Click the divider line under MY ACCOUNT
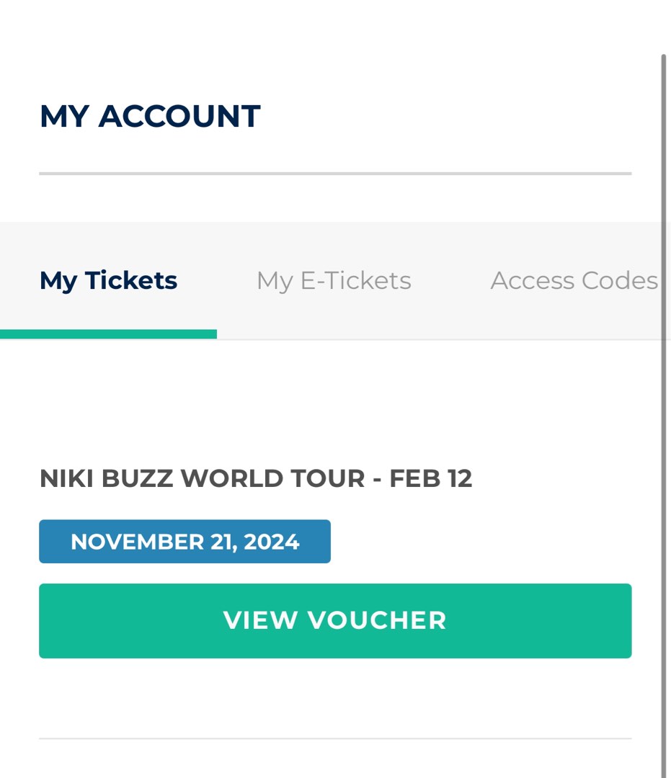 click(x=334, y=172)
